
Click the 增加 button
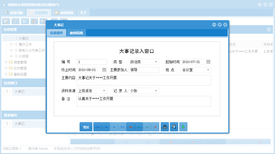point(86,127)
